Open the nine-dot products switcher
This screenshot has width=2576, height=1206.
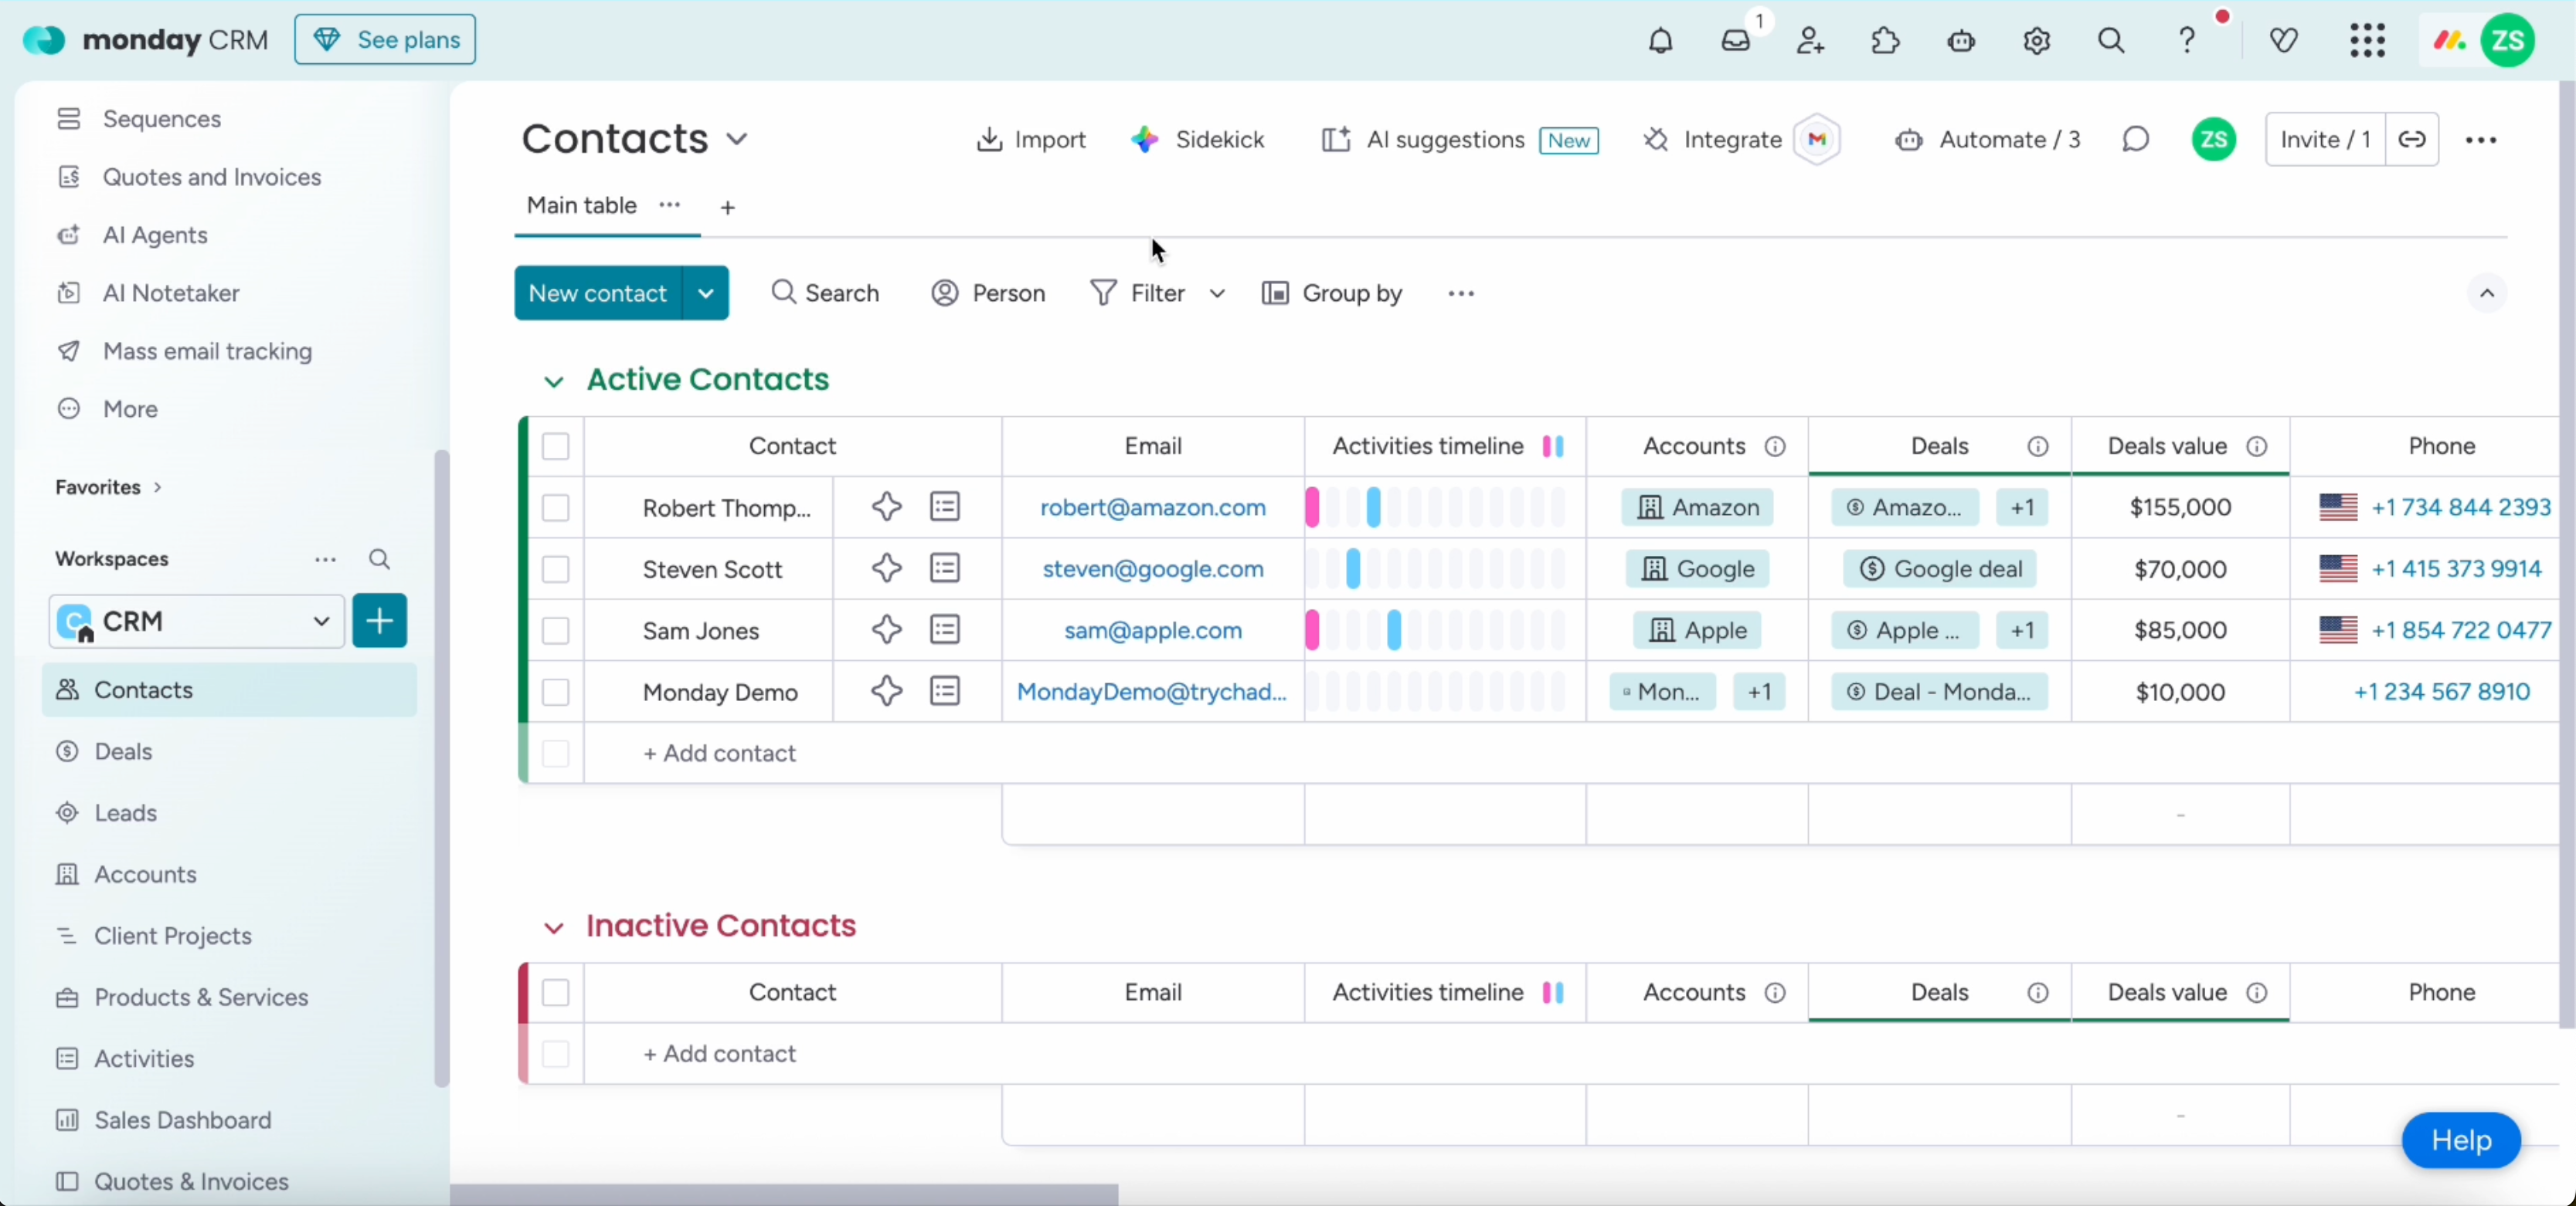pyautogui.click(x=2368, y=41)
